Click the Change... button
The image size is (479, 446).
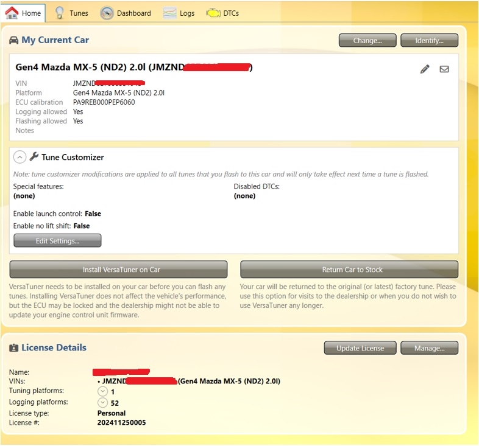coord(367,41)
